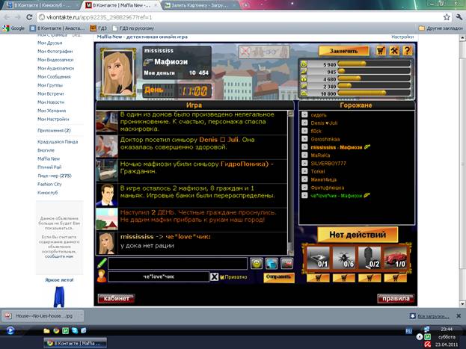Image resolution: width=466 pixels, height=349 pixels.
Task: Switch to the Maffia New browser tab
Action: 121,5
